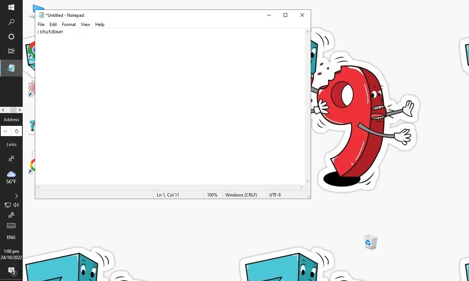Open weather widget showing 56°F
The height and width of the screenshot is (281, 469).
pyautogui.click(x=11, y=177)
